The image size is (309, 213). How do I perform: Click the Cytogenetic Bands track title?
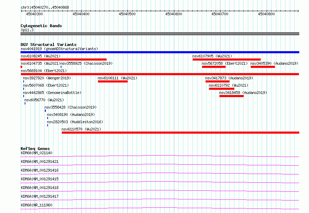point(41,26)
